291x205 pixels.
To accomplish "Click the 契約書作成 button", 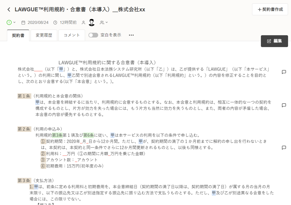I will (270, 9).
